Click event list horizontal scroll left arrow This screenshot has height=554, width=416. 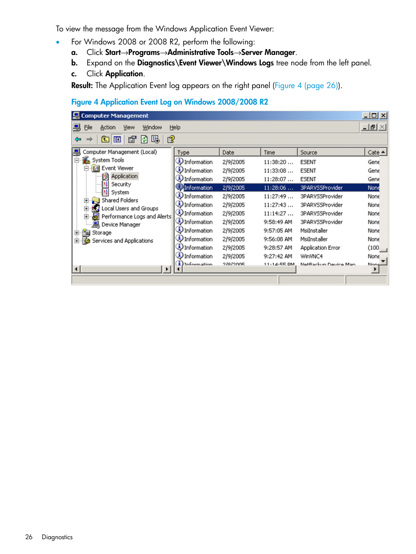[178, 269]
